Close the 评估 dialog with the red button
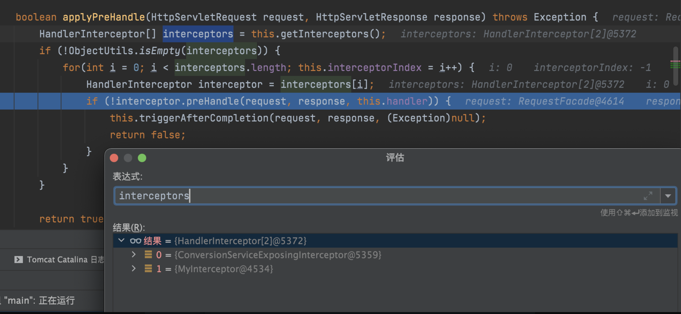The image size is (681, 314). (114, 158)
